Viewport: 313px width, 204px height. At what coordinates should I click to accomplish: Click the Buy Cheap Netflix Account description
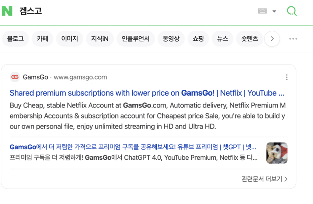tap(148, 116)
